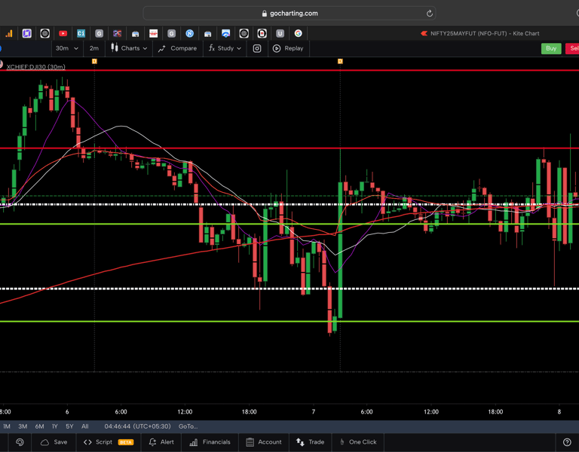Screen dimensions: 579x452
Task: Click the 04:46:44 (UTC+05:30) clock
Action: [x=137, y=426]
